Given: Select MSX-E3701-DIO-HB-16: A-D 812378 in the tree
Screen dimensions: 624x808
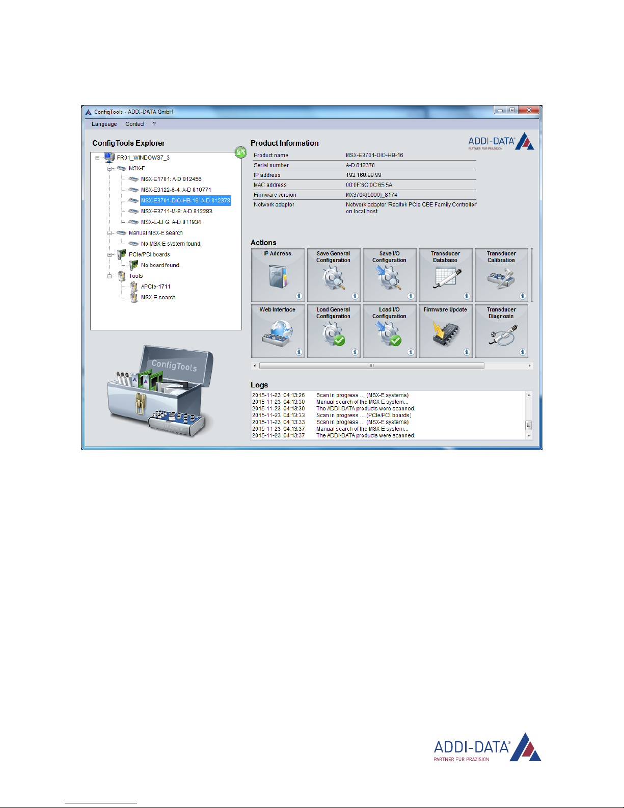Looking at the screenshot, I should pos(185,200).
